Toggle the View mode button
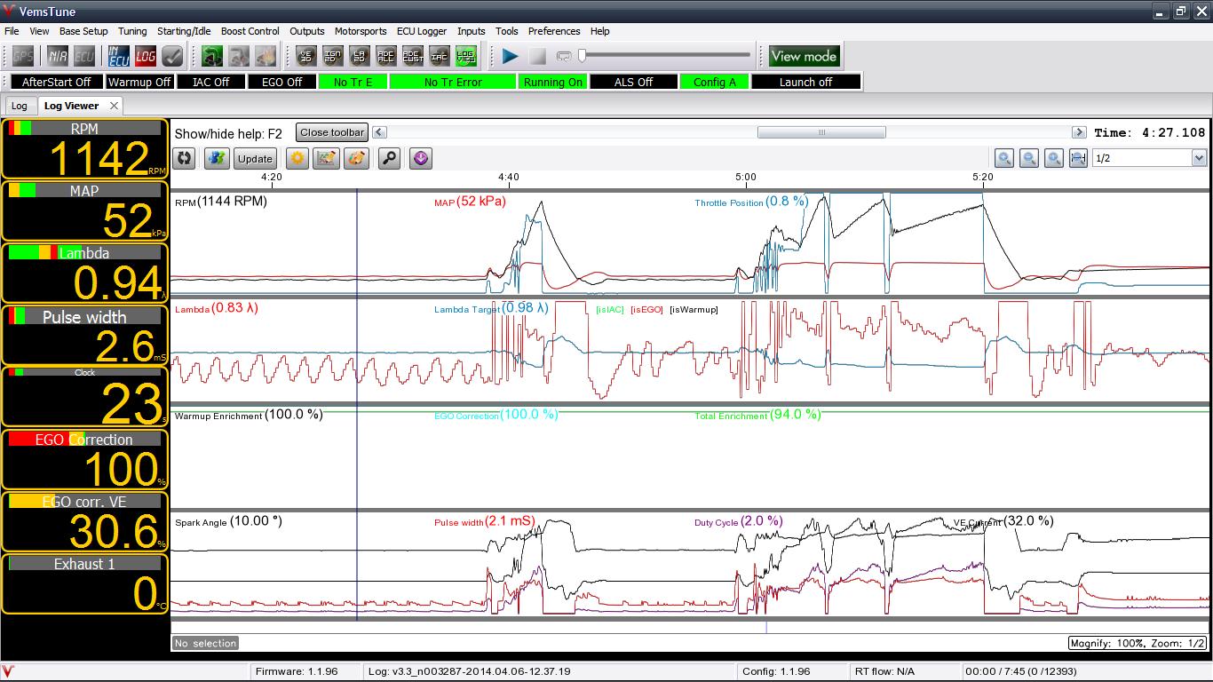Image resolution: width=1213 pixels, height=682 pixels. (804, 56)
